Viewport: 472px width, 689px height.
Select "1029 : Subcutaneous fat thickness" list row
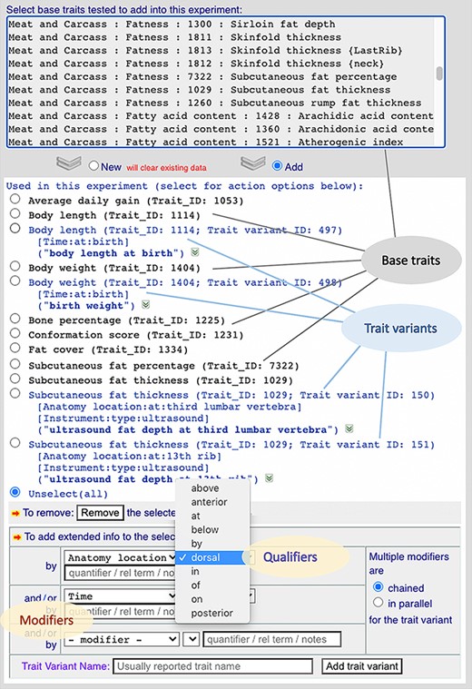pos(221,90)
